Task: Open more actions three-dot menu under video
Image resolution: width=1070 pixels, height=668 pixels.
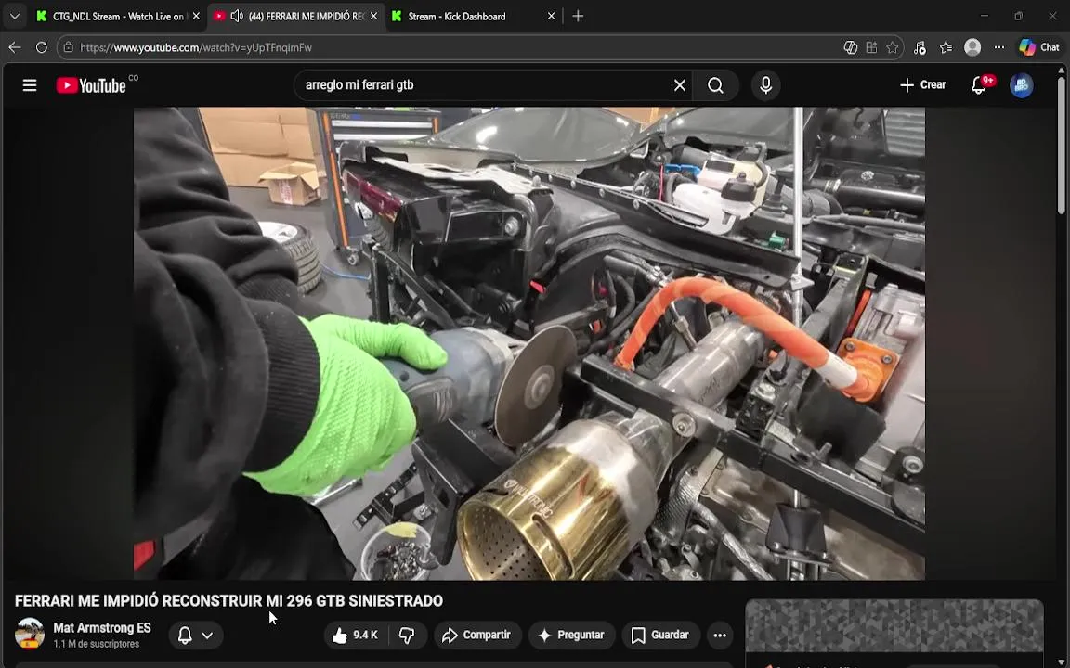Action: (720, 636)
